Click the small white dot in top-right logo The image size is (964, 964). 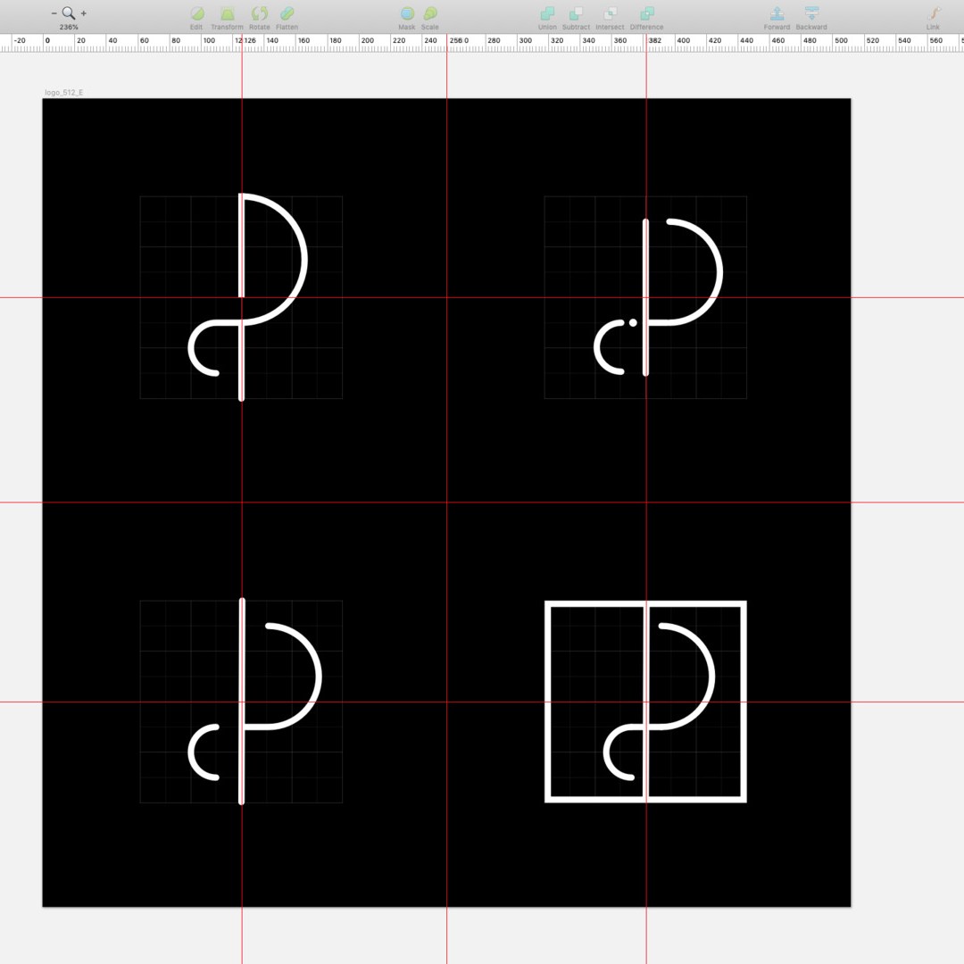(633, 323)
